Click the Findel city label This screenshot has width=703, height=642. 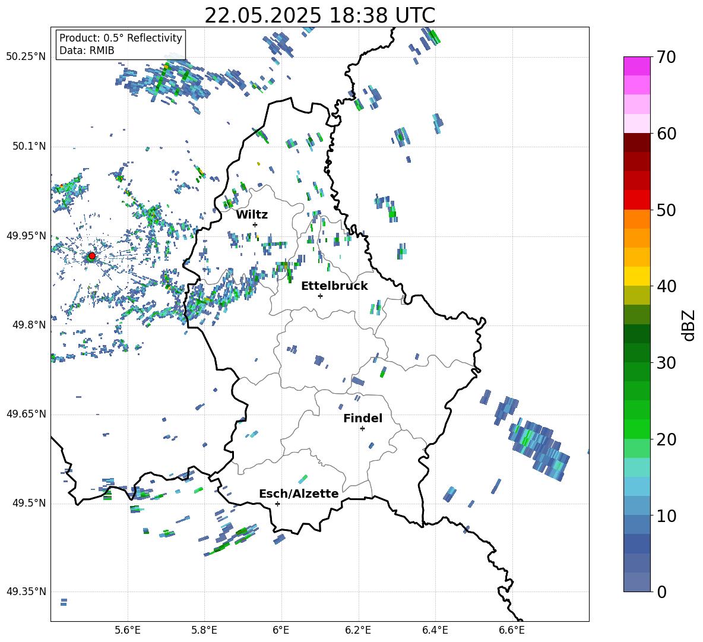click(363, 418)
